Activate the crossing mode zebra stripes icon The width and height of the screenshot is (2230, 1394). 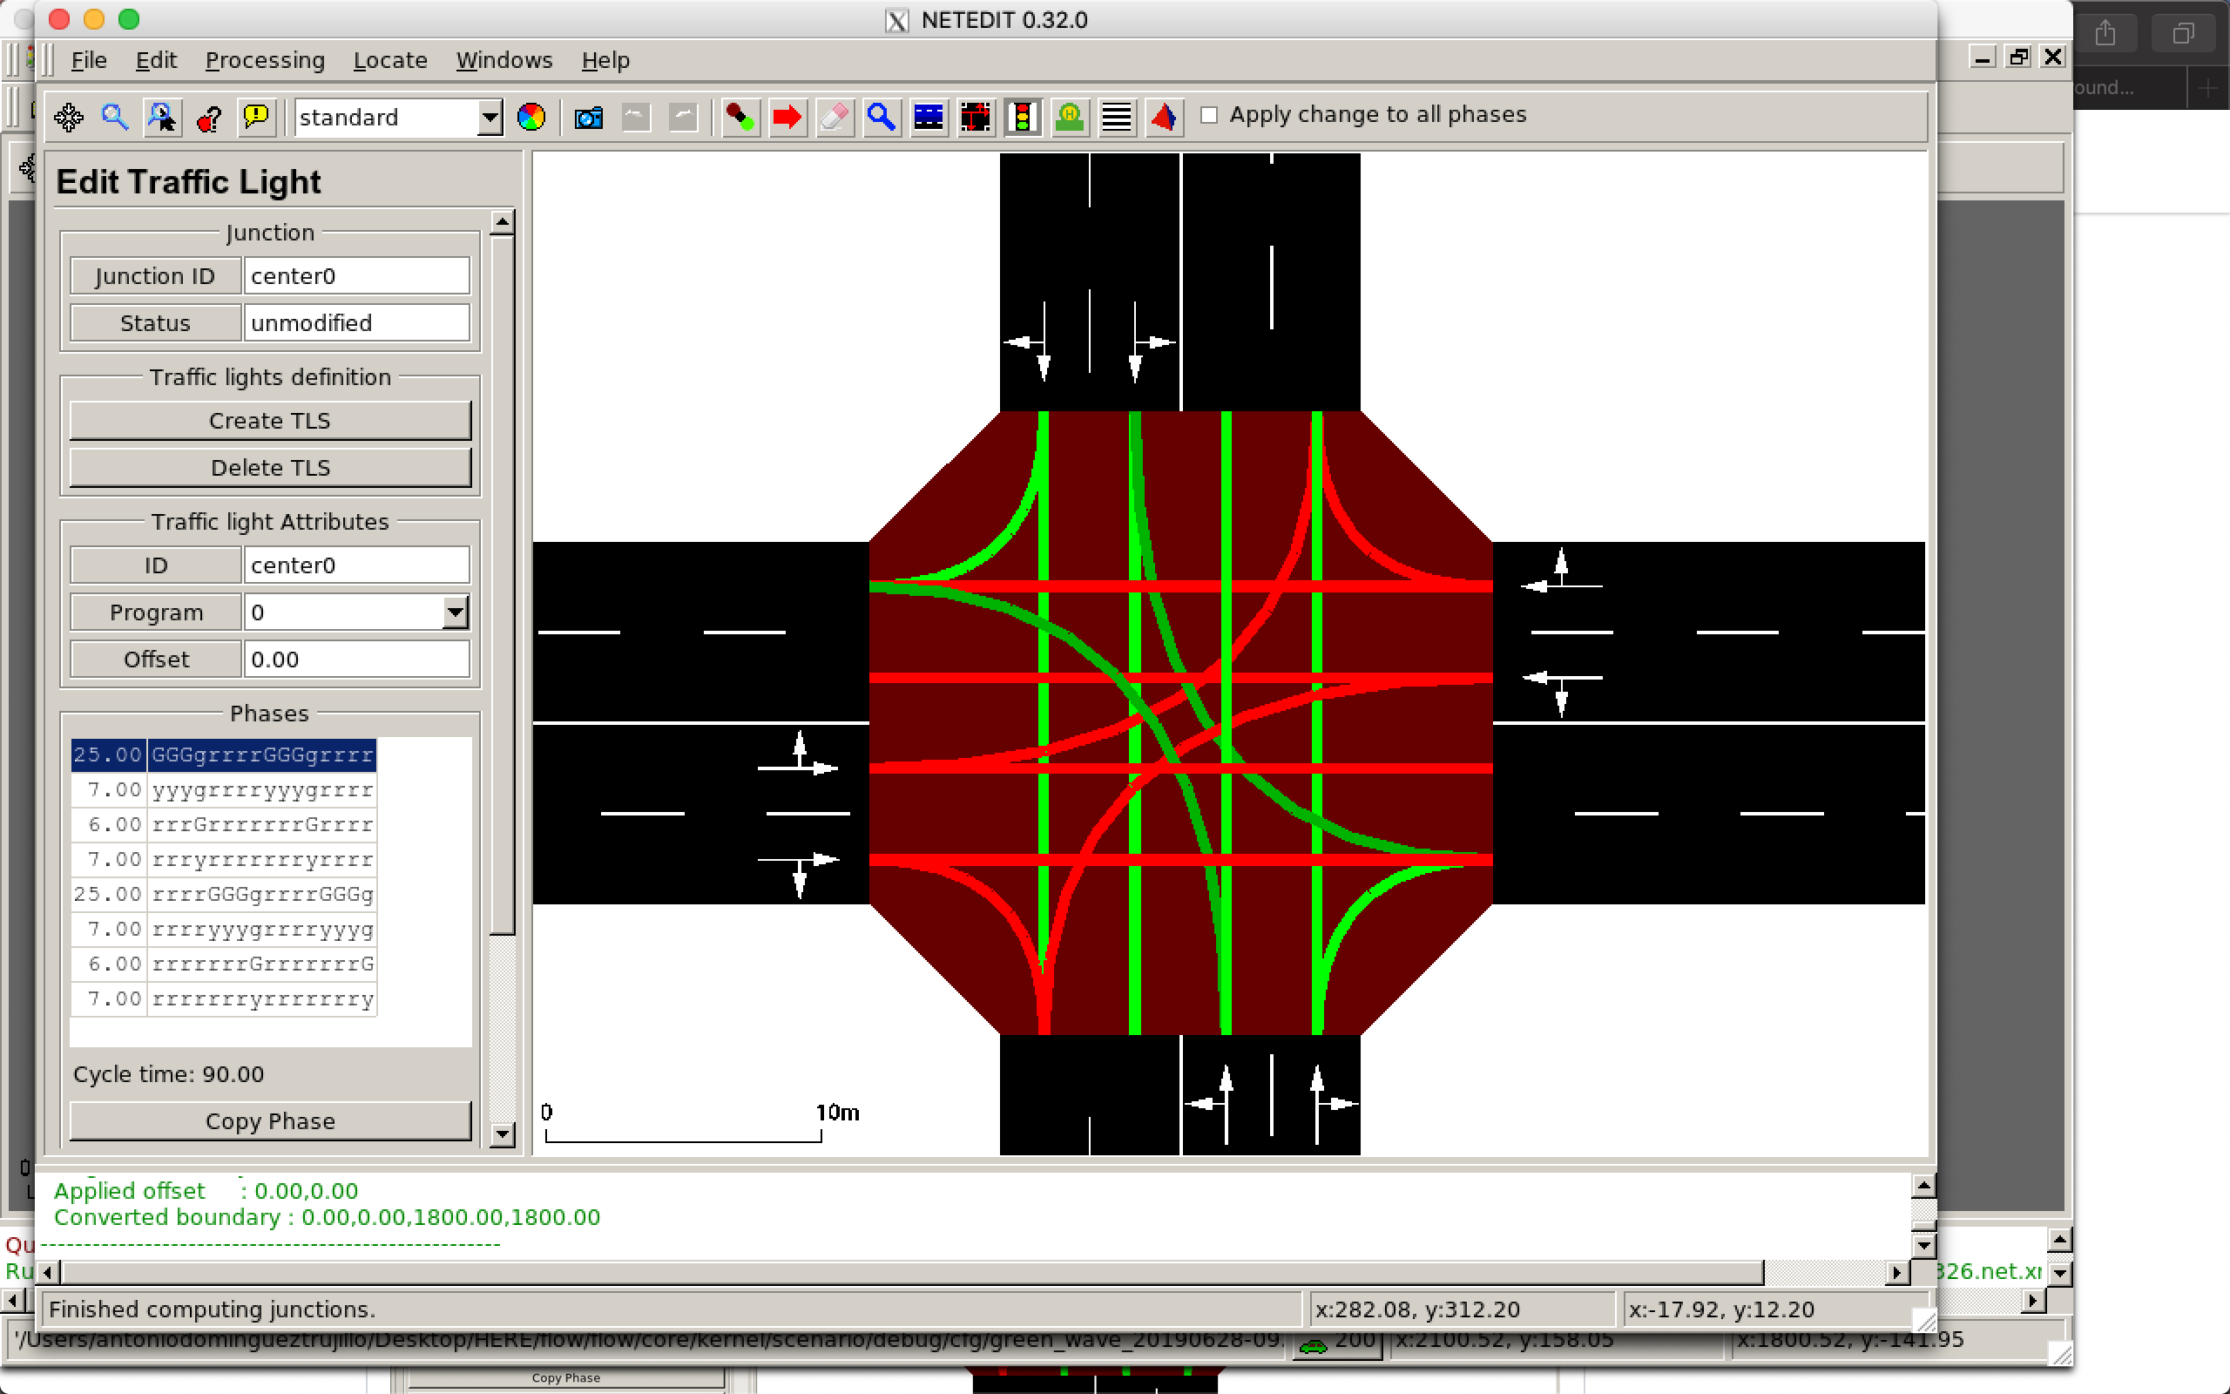coord(1116,117)
